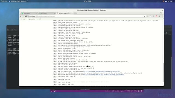The width and height of the screenshot is (175, 98).
Task: Open File menu in the terminal window
Action: tap(8, 30)
